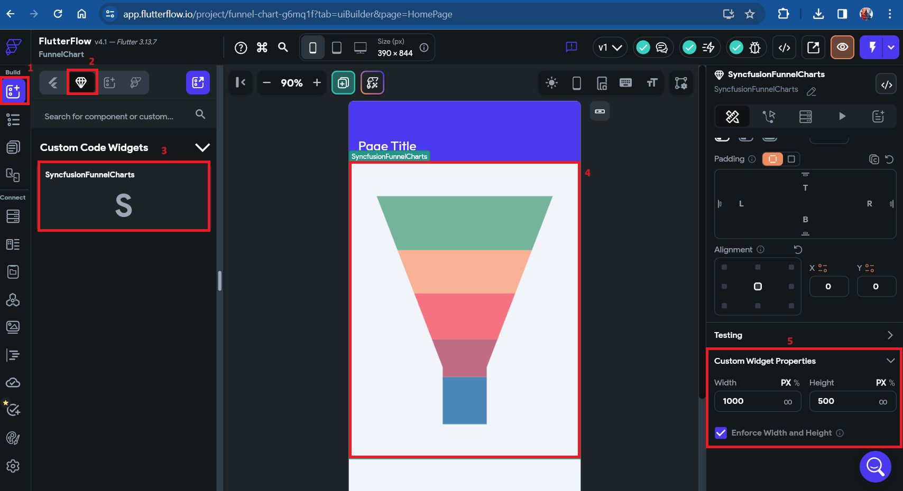Viewport: 903px width, 491px height.
Task: Switch canvas to desktop device
Action: [x=361, y=48]
